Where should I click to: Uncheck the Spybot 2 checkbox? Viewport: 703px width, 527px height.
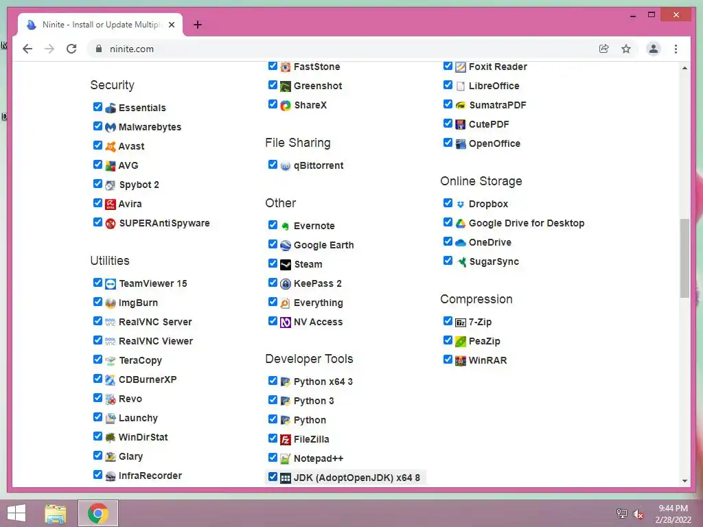click(x=97, y=184)
